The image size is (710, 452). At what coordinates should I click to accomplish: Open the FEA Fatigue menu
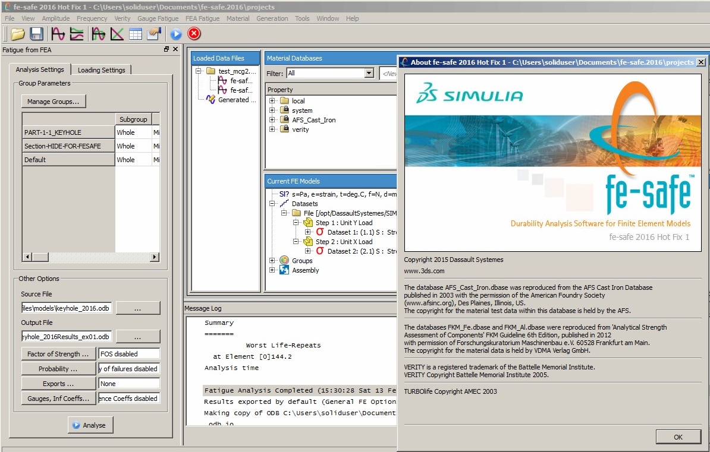(202, 18)
